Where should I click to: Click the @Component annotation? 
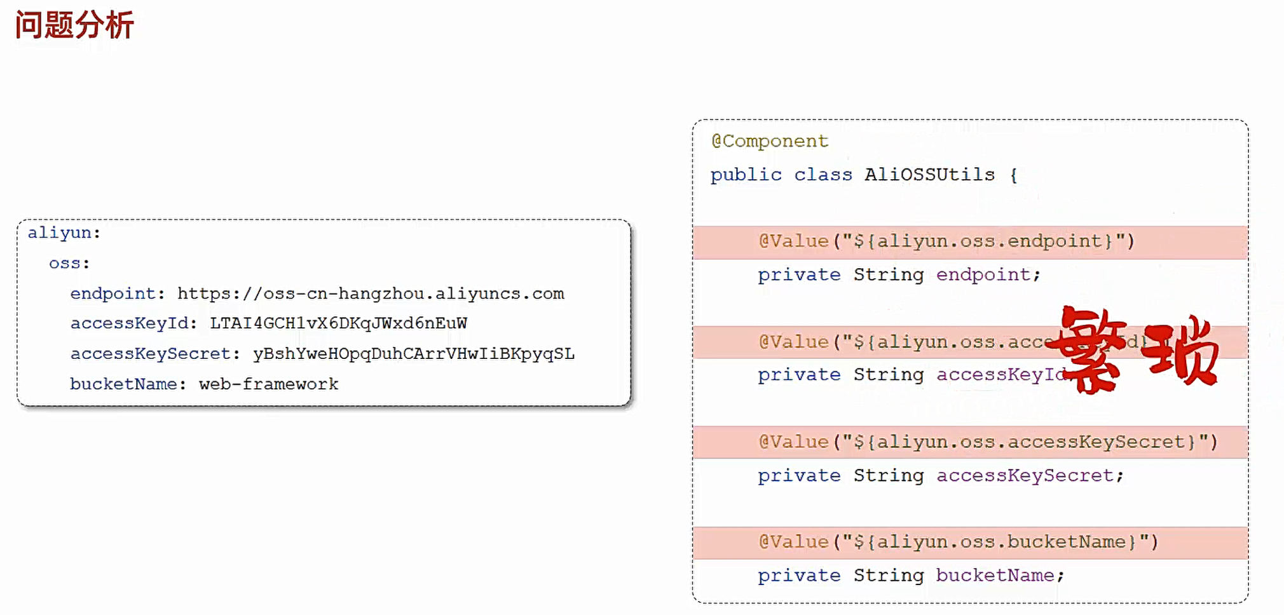pyautogui.click(x=770, y=141)
